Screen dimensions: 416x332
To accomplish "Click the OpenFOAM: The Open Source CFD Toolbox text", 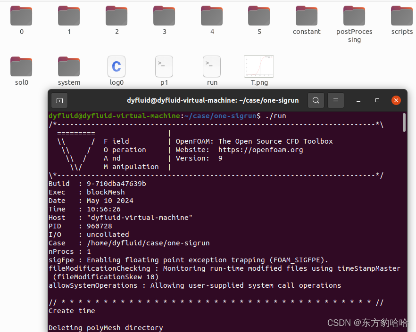I will pos(254,141).
